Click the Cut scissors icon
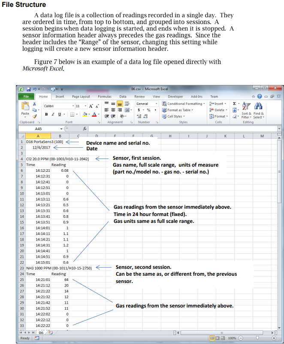This screenshot has height=344, width=284. click(34, 104)
